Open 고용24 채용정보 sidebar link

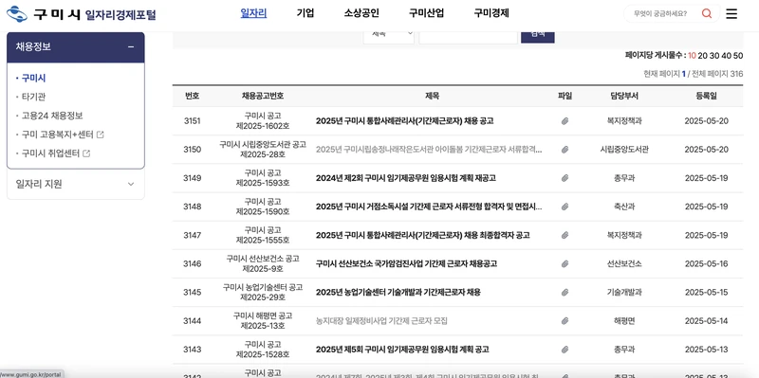coord(52,116)
